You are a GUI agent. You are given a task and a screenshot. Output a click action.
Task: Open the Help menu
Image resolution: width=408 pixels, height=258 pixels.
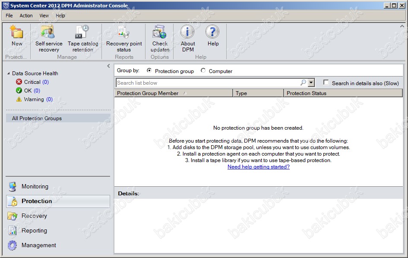pyautogui.click(x=60, y=16)
